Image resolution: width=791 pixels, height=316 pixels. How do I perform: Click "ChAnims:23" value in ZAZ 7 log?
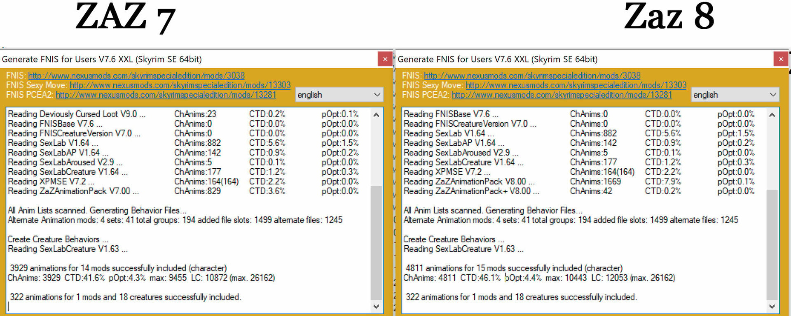tap(195, 114)
